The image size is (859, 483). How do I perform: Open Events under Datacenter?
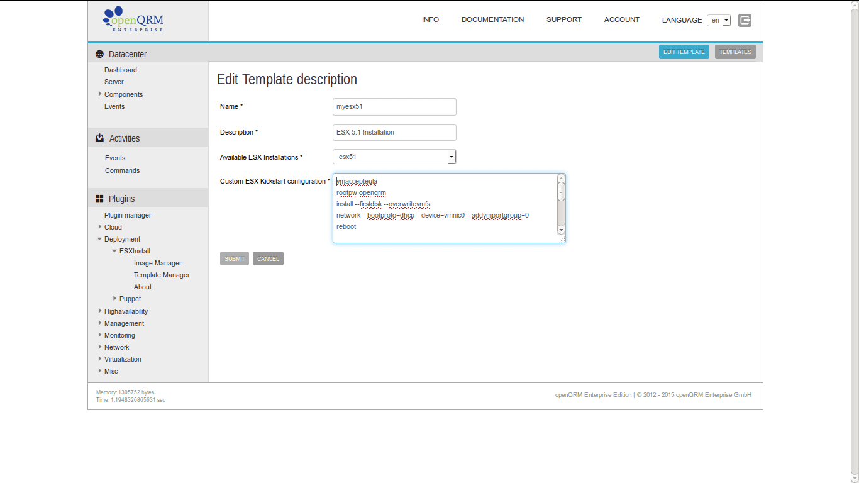(114, 106)
